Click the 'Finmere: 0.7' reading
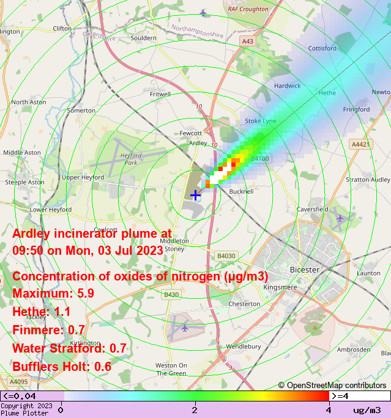Viewport: 391px width, 418px height. [48, 330]
